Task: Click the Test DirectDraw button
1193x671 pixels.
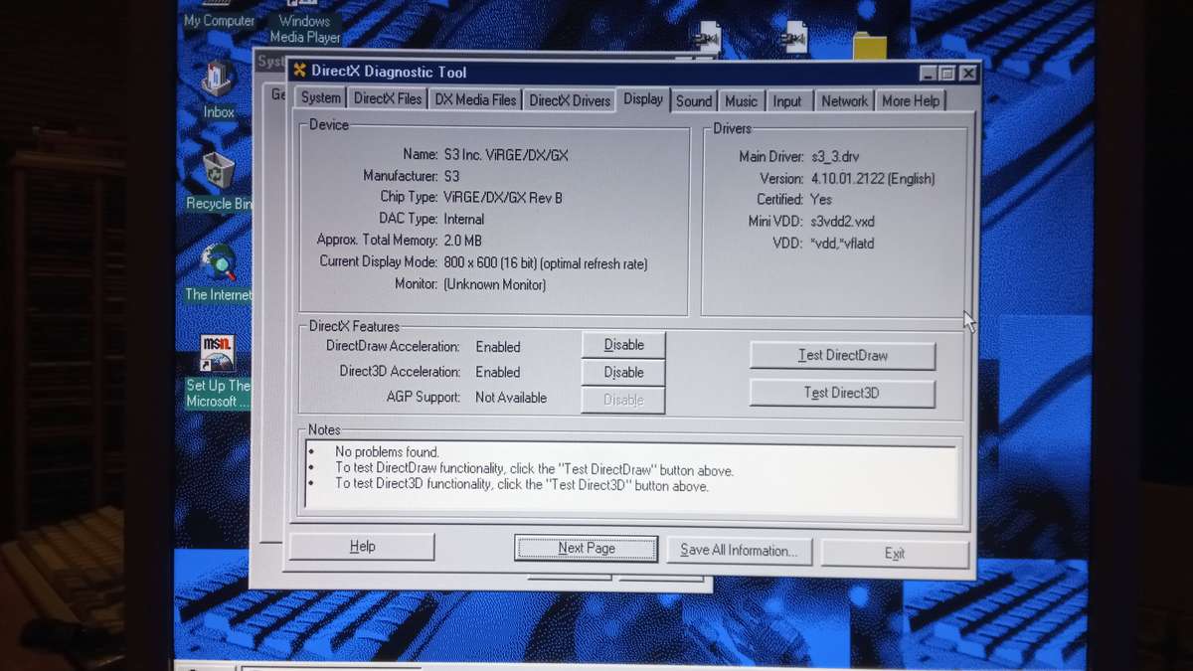Action: [842, 355]
